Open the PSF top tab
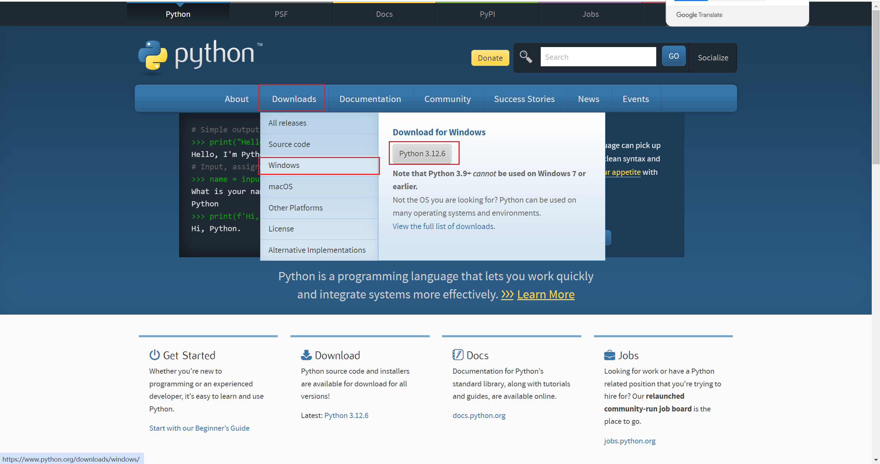 coord(281,14)
